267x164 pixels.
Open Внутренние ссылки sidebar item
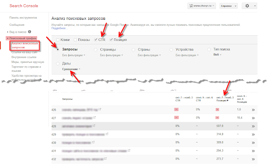(x=24, y=57)
